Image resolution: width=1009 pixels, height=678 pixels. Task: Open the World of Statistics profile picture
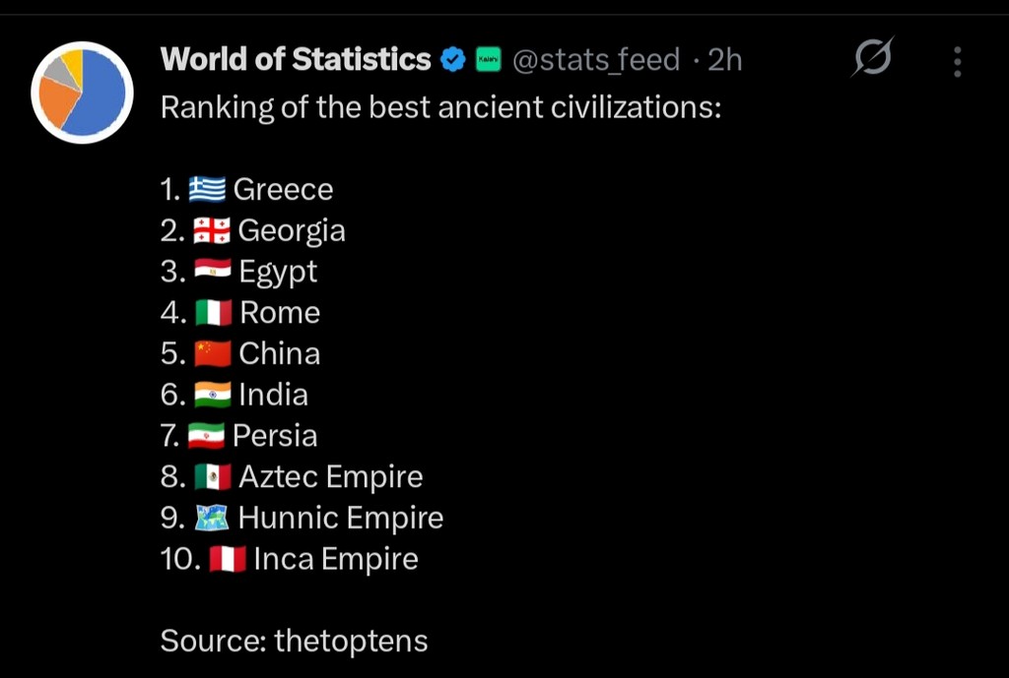83,92
